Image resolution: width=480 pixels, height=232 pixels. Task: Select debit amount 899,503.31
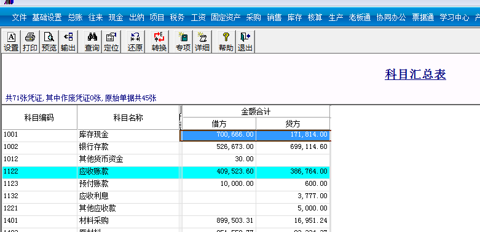pyautogui.click(x=219, y=221)
